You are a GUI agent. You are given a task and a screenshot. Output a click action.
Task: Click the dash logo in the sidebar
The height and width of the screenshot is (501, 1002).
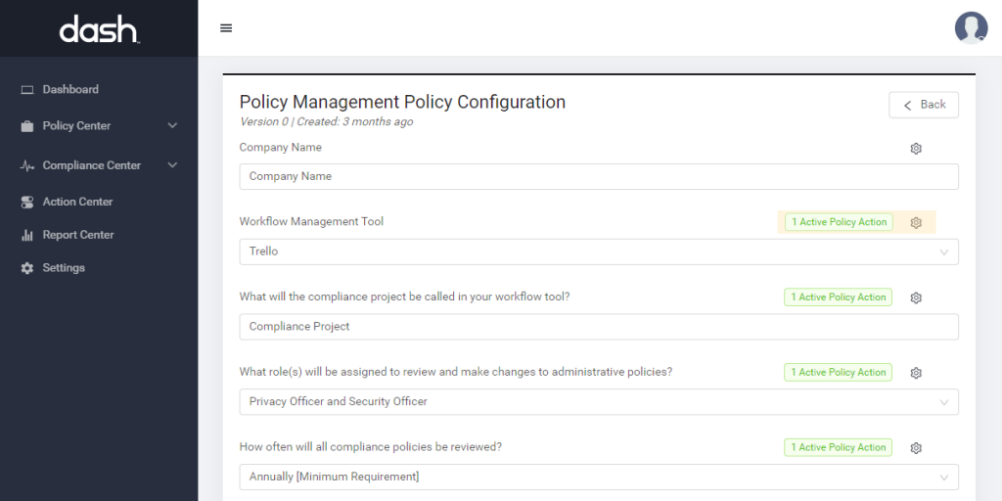click(x=99, y=28)
